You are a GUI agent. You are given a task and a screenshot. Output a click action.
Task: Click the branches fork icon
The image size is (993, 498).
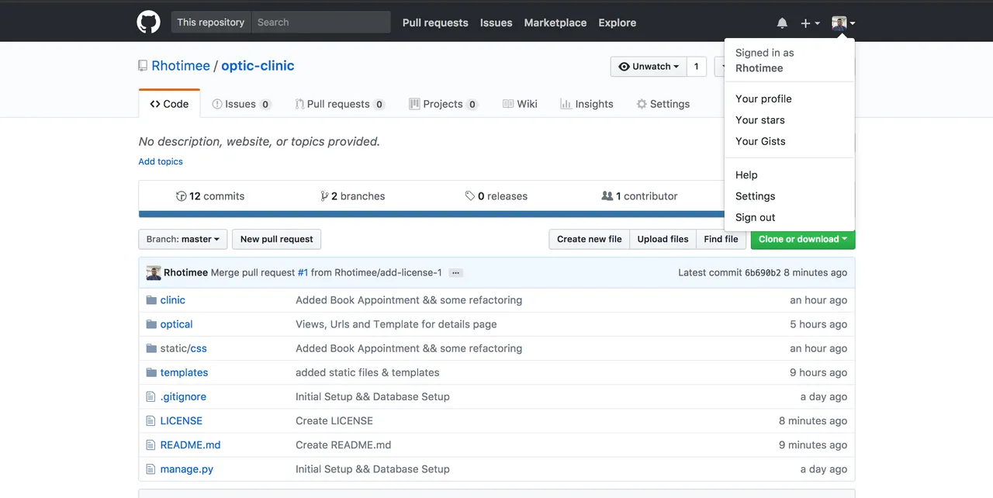[324, 196]
